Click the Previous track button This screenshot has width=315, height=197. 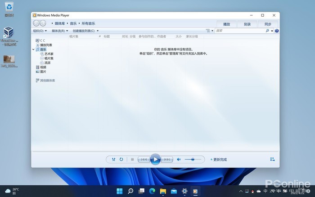coord(143,159)
